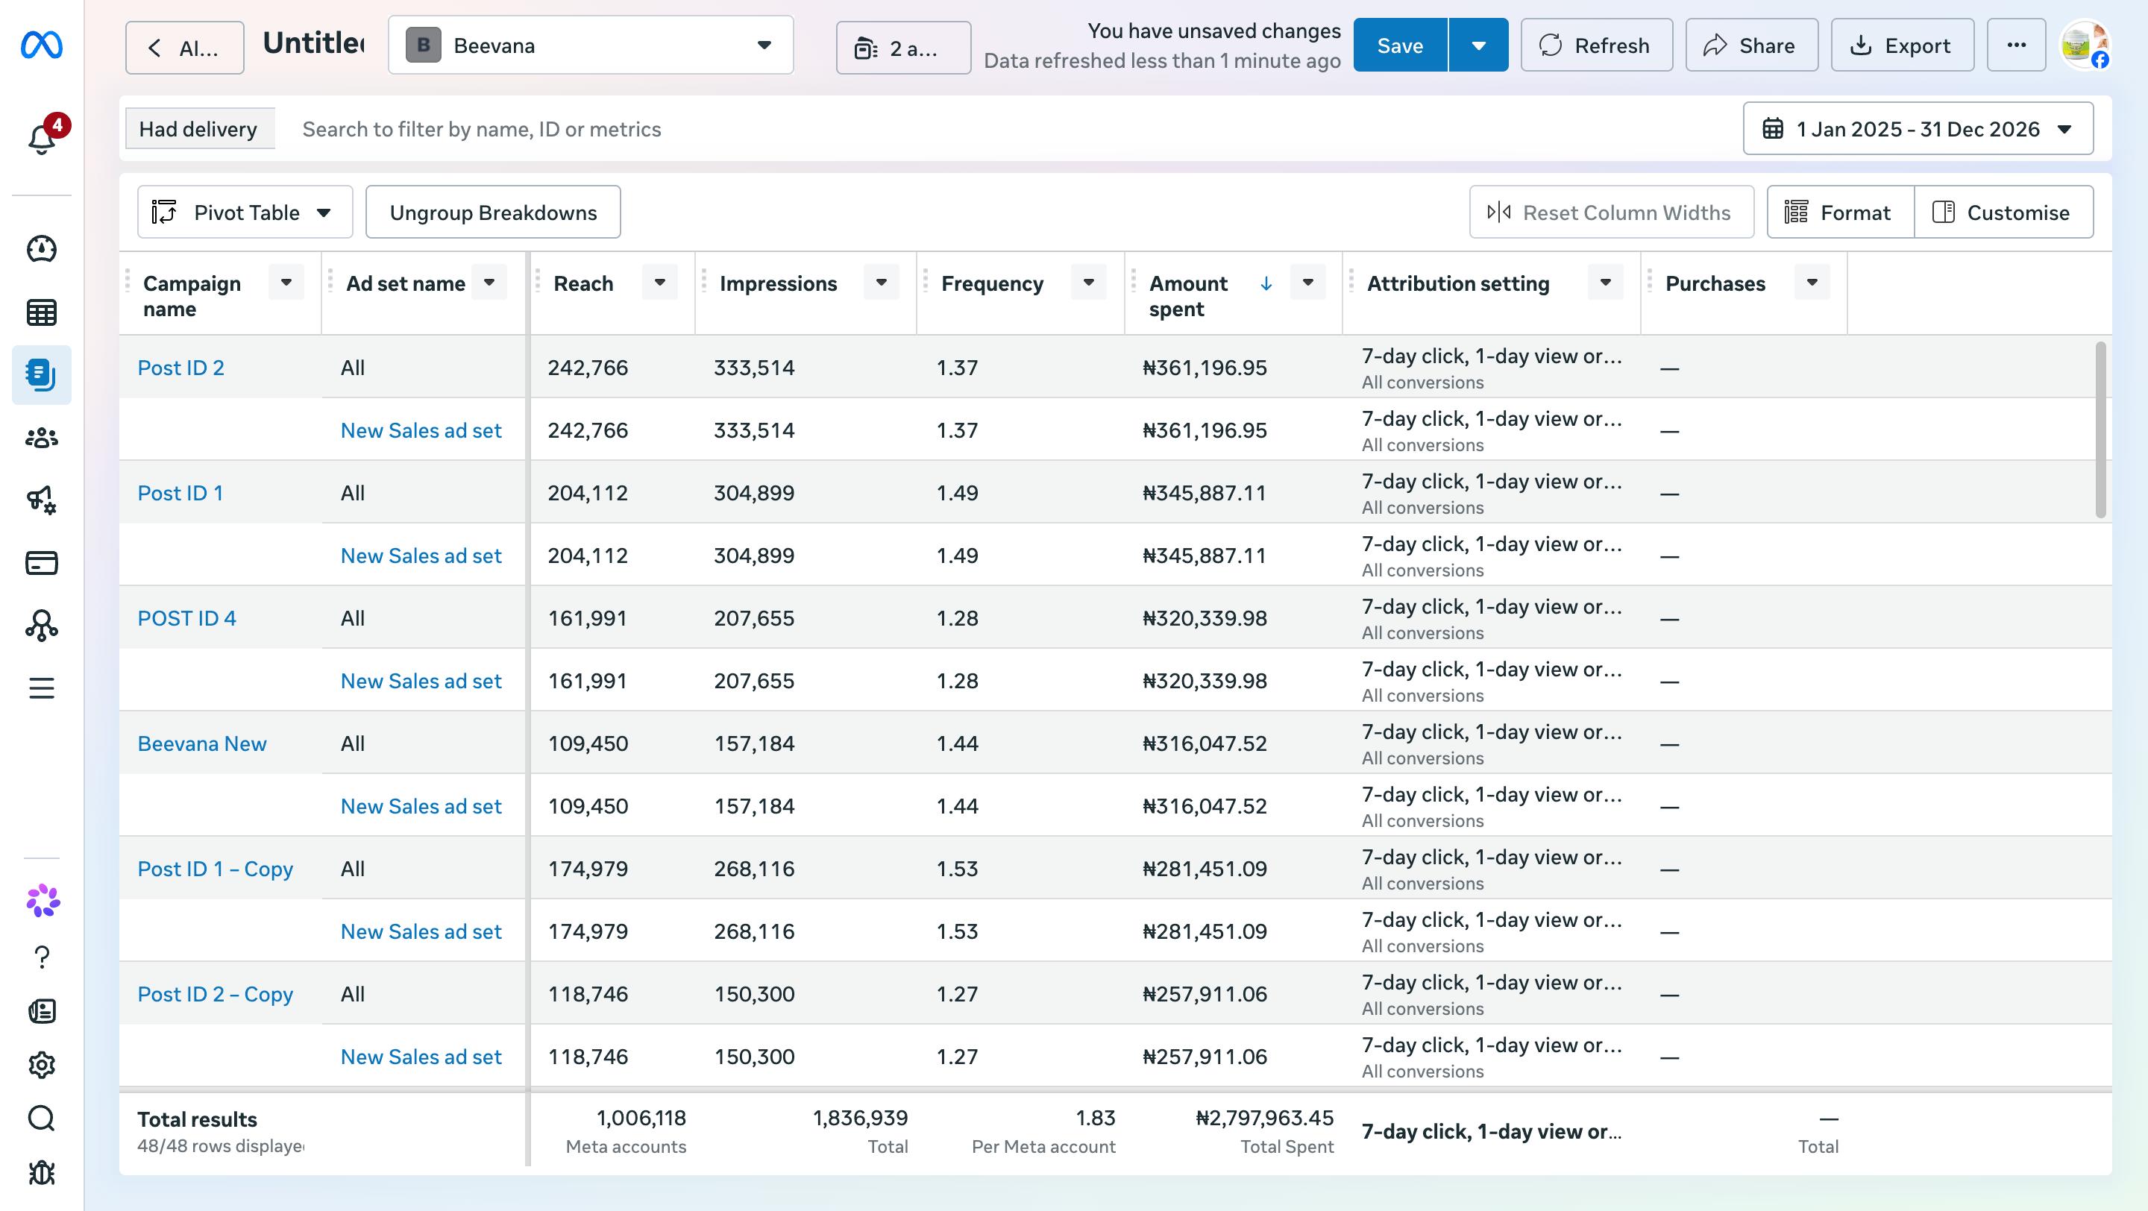Image resolution: width=2148 pixels, height=1211 pixels.
Task: Refresh the report data
Action: pyautogui.click(x=1596, y=45)
